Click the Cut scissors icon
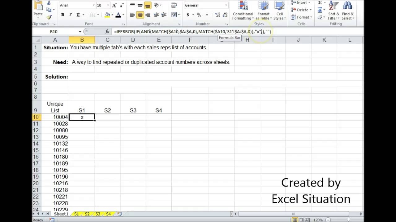This screenshot has height=222, width=396. click(x=49, y=3)
